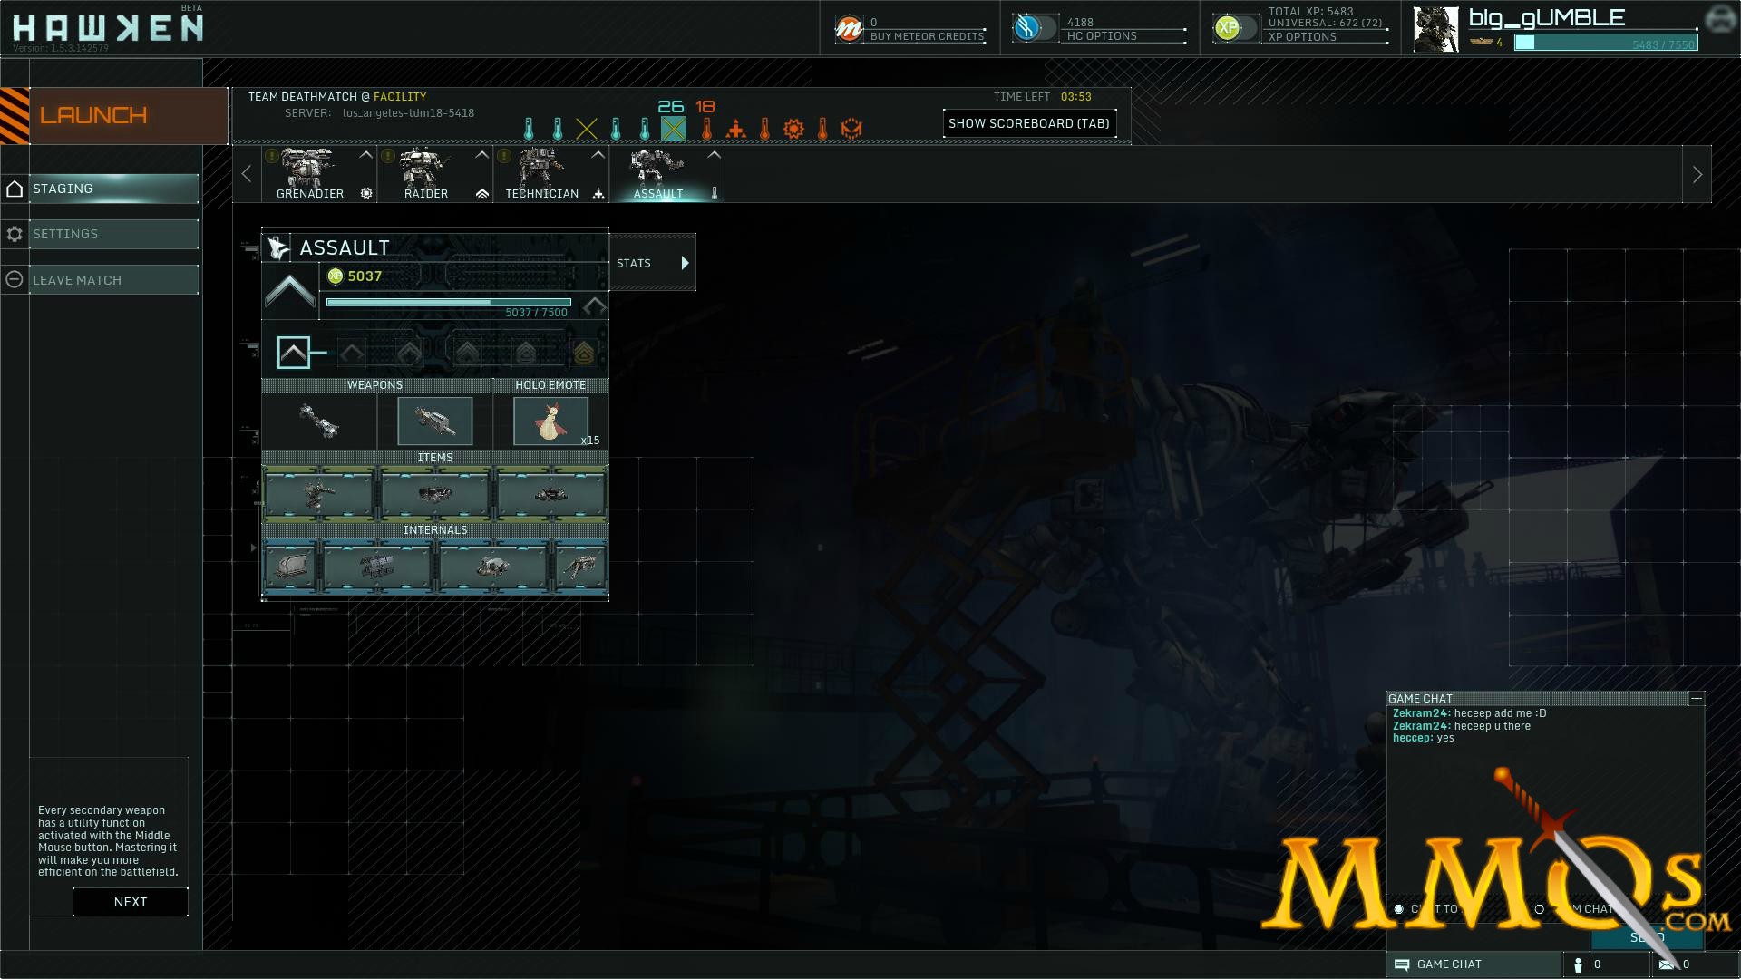Expand the Stats panel arrow
The height and width of the screenshot is (979, 1741).
pyautogui.click(x=686, y=263)
